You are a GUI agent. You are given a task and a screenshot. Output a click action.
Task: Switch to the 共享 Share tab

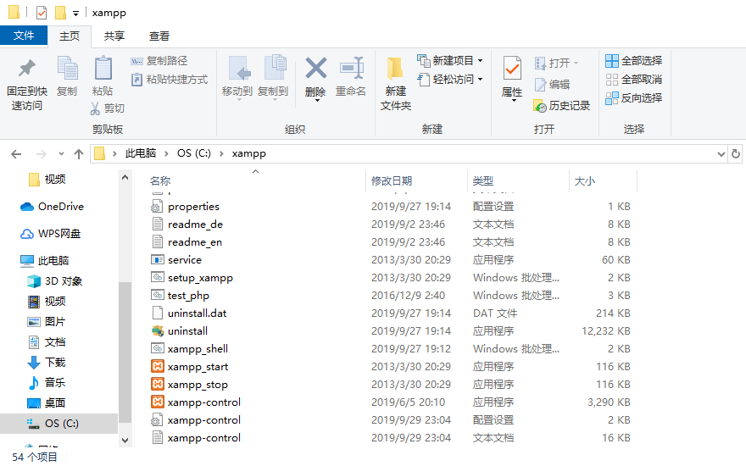pyautogui.click(x=114, y=36)
